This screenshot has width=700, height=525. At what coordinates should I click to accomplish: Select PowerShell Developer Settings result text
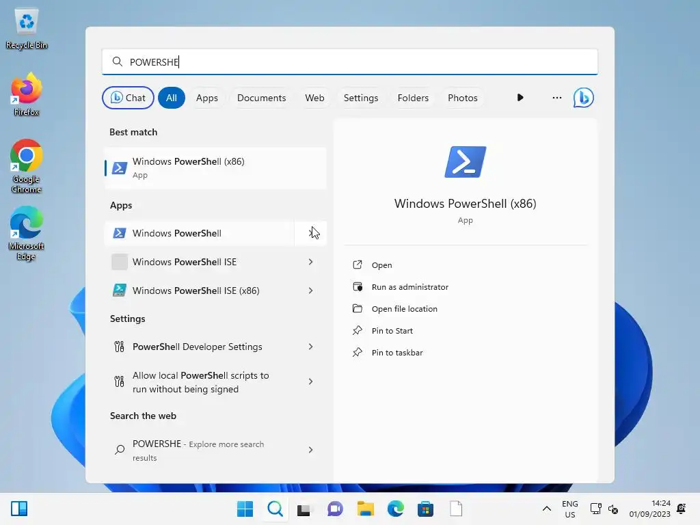(198, 347)
